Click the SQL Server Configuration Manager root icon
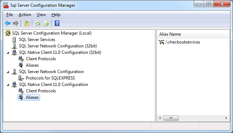This screenshot has width=233, height=133. (8, 33)
